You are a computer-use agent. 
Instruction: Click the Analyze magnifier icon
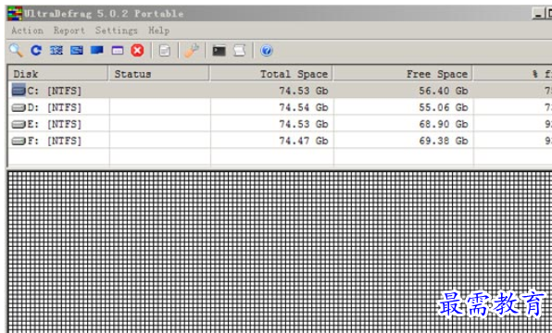tap(16, 51)
